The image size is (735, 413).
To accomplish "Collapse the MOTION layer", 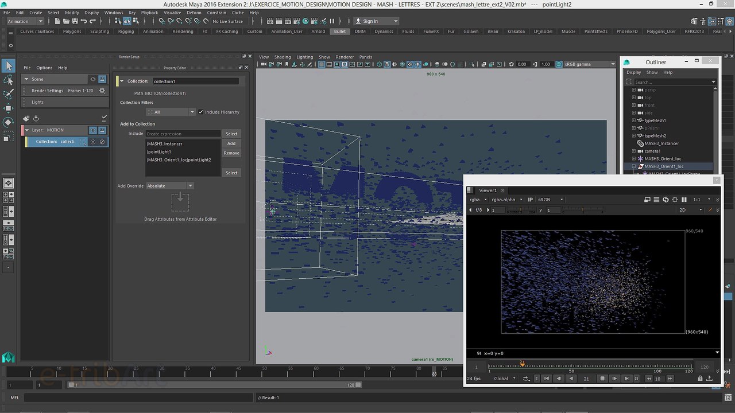I will 26,130.
